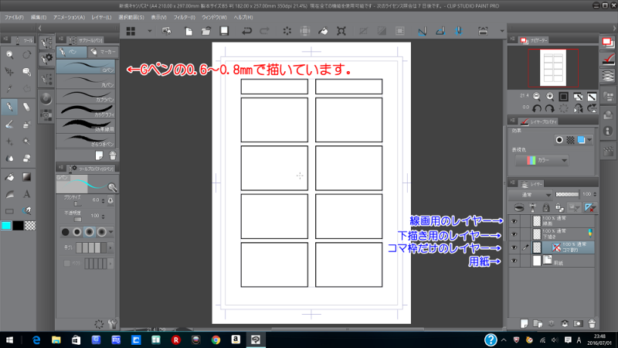Choose ざらつきペン sub tool
Viewport: 618px width, 348px height.
86,140
